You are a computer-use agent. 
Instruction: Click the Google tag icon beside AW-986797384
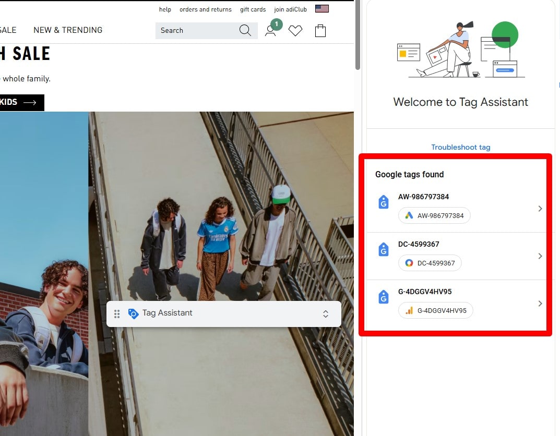click(384, 202)
